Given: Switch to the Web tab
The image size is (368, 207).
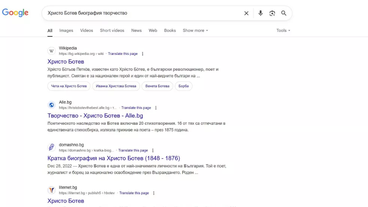Looking at the screenshot, I should tap(153, 30).
